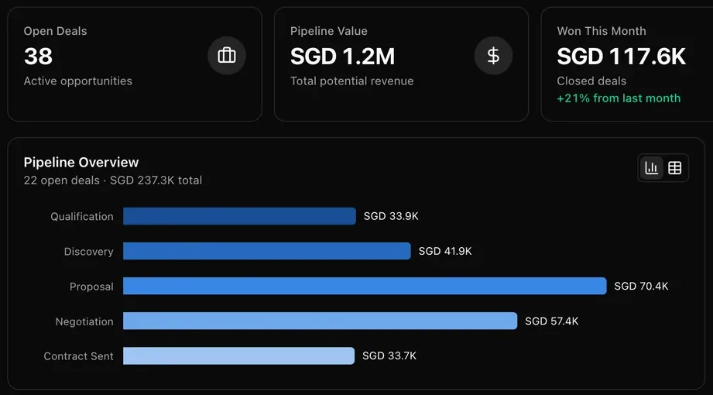This screenshot has width=713, height=395.
Task: Click the Qualification stage label
Action: point(82,217)
